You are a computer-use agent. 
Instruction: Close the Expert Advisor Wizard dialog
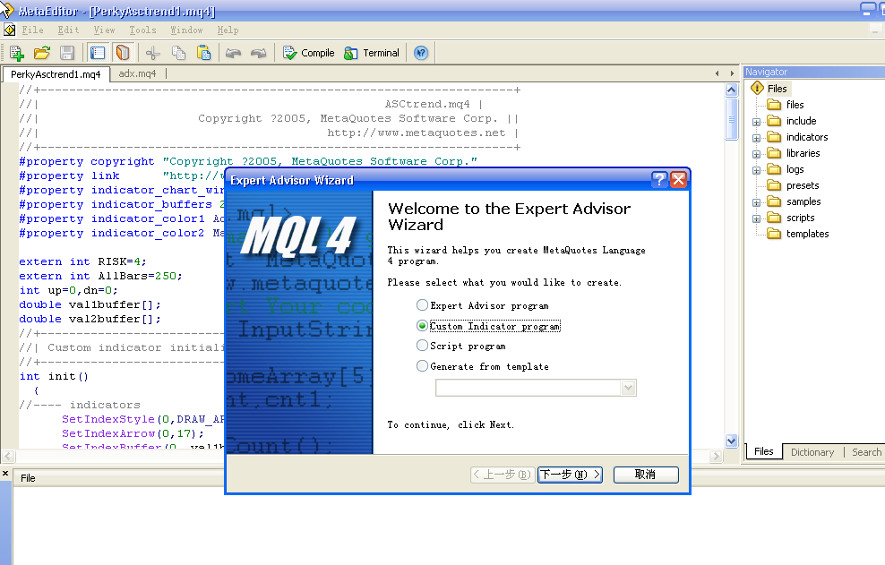[x=678, y=180]
